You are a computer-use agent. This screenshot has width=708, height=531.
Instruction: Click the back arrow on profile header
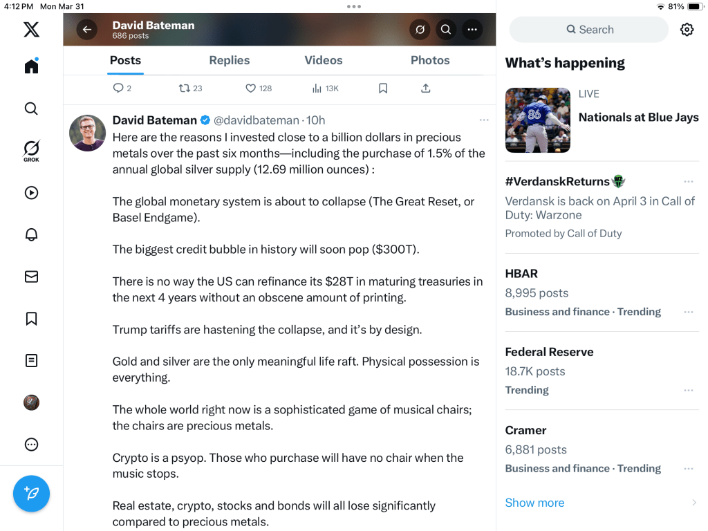pos(86,29)
